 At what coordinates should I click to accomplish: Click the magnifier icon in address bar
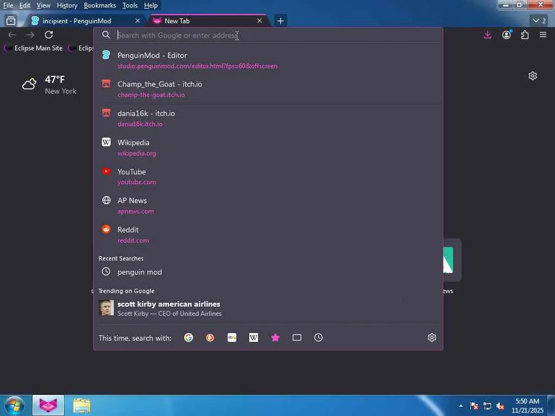[x=106, y=35]
